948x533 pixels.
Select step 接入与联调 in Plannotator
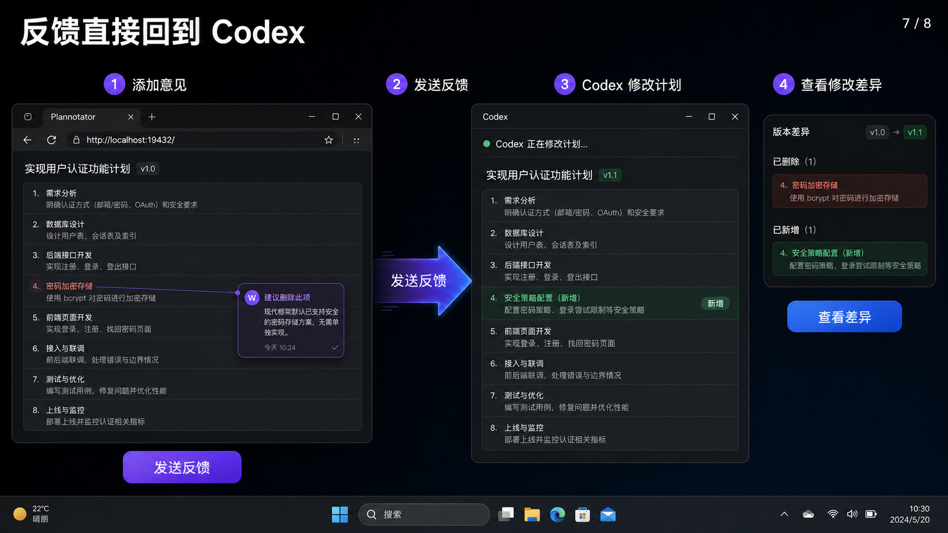pos(131,353)
